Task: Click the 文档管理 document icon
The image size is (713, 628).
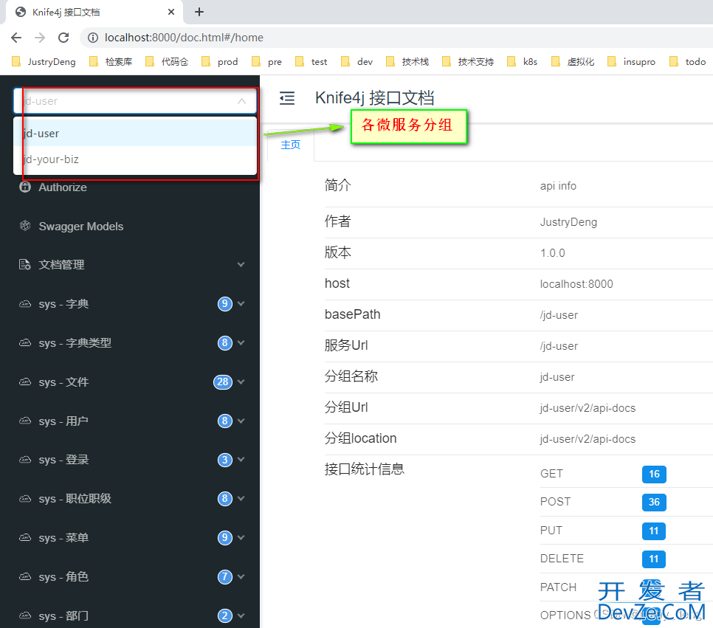Action: click(x=24, y=265)
